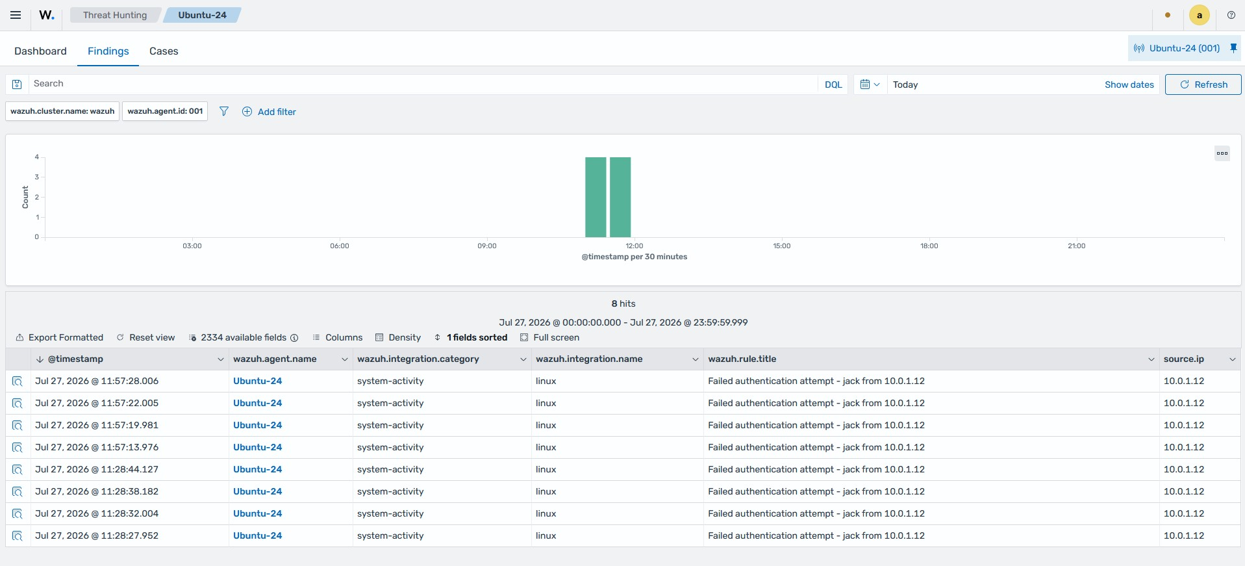The width and height of the screenshot is (1245, 566).
Task: Toggle DQL query language switch
Action: pyautogui.click(x=833, y=84)
